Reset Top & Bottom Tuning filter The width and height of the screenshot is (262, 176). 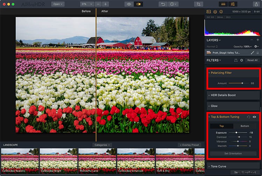[x=248, y=117]
